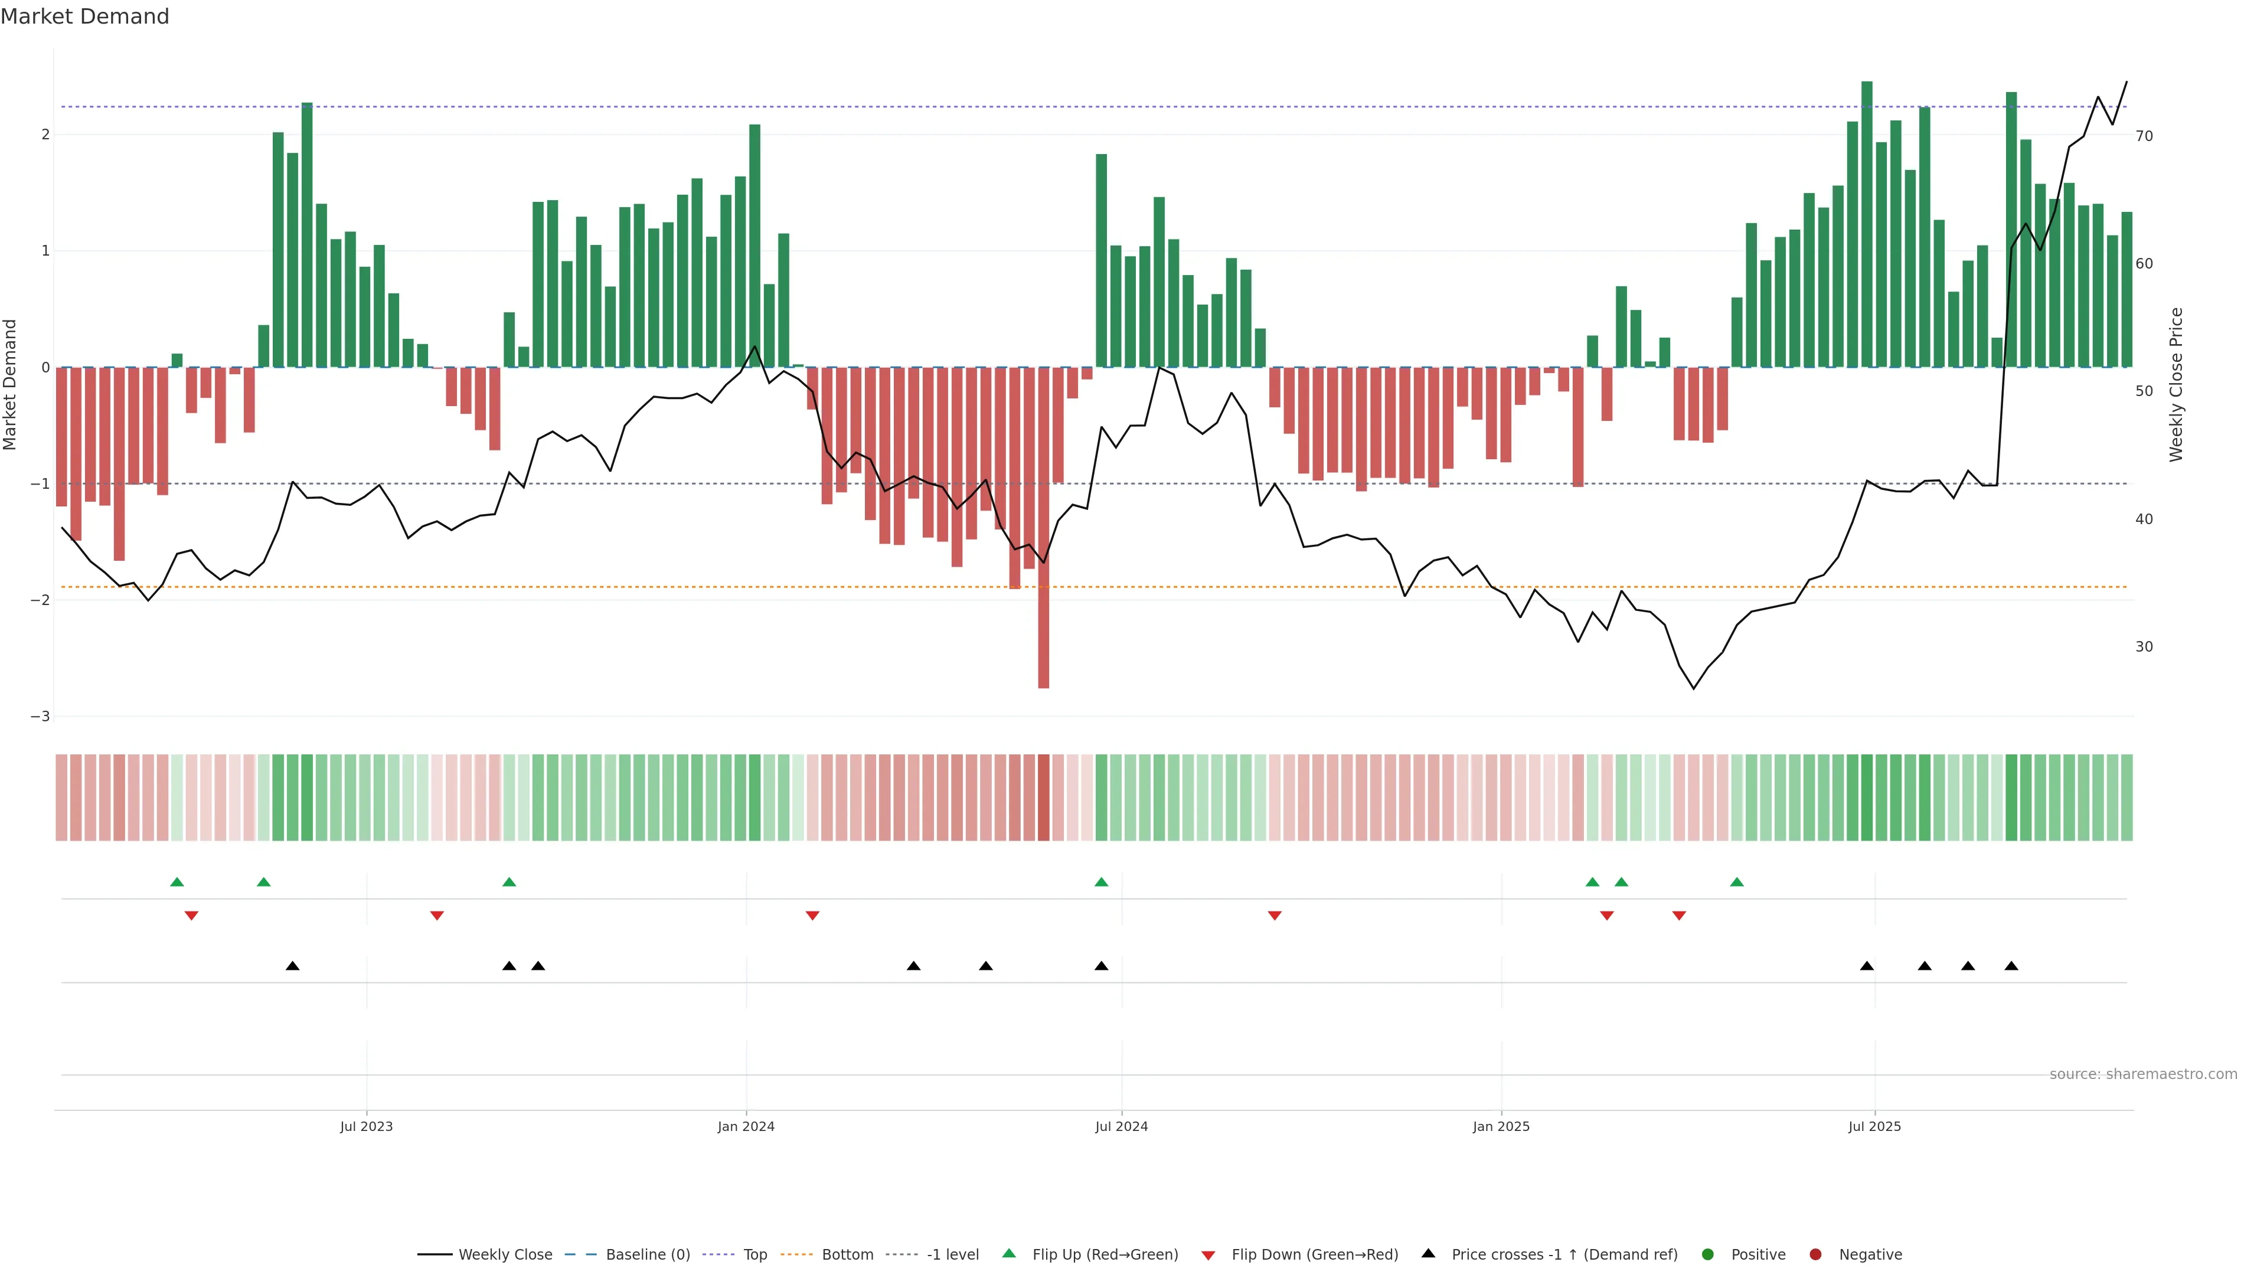Click the Market Demand chart title
The height and width of the screenshot is (1275, 2267).
coord(84,17)
